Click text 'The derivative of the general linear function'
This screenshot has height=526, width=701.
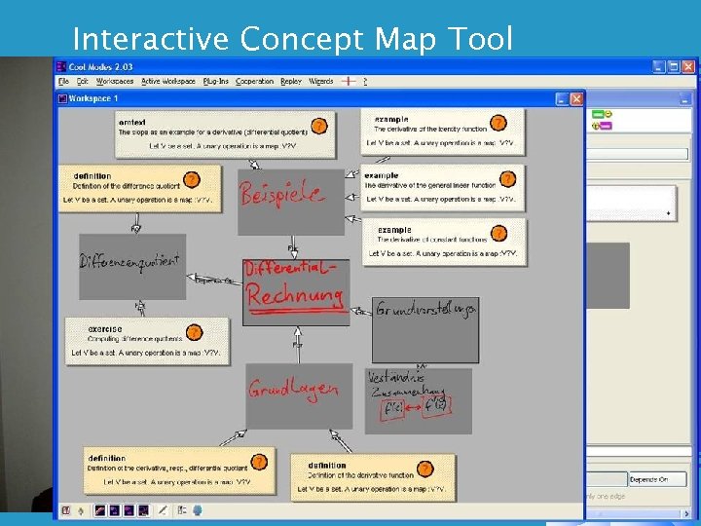tap(430, 185)
